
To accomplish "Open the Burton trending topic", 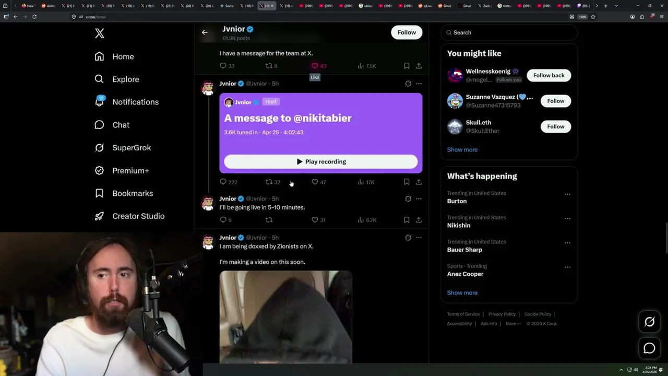I will [x=457, y=201].
